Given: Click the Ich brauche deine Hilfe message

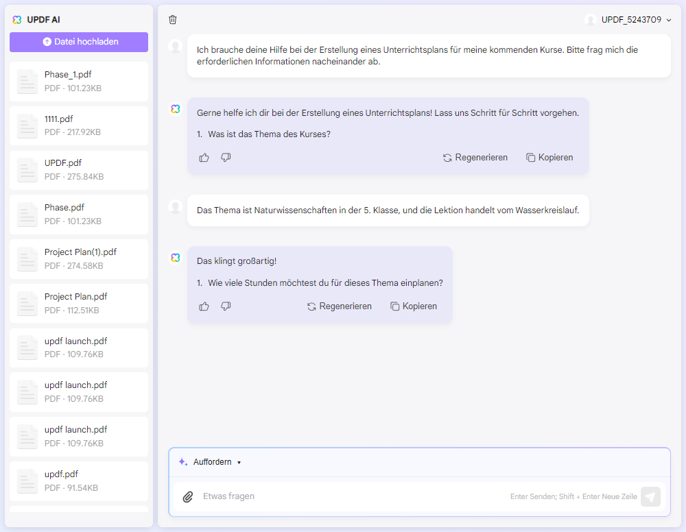Looking at the screenshot, I should click(429, 56).
